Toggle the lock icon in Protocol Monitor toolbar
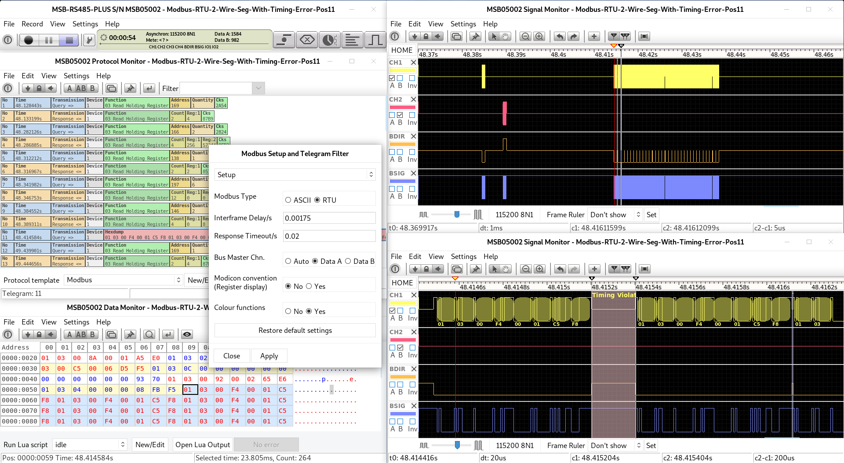844x463 pixels. 39,88
